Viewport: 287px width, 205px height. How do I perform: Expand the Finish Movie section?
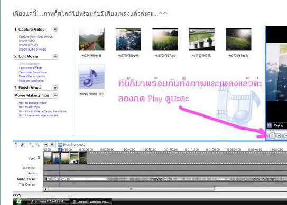(55, 88)
